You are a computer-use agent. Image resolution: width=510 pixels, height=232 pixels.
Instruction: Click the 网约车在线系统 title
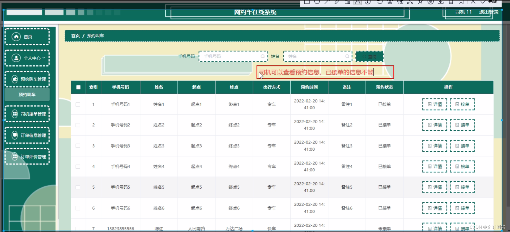point(255,12)
